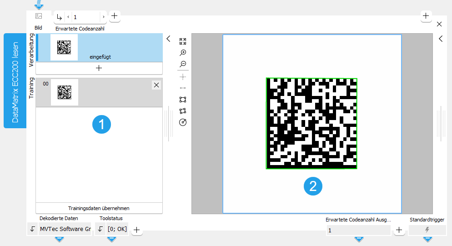Click the Standardtrigger lightning bolt icon

(427, 230)
